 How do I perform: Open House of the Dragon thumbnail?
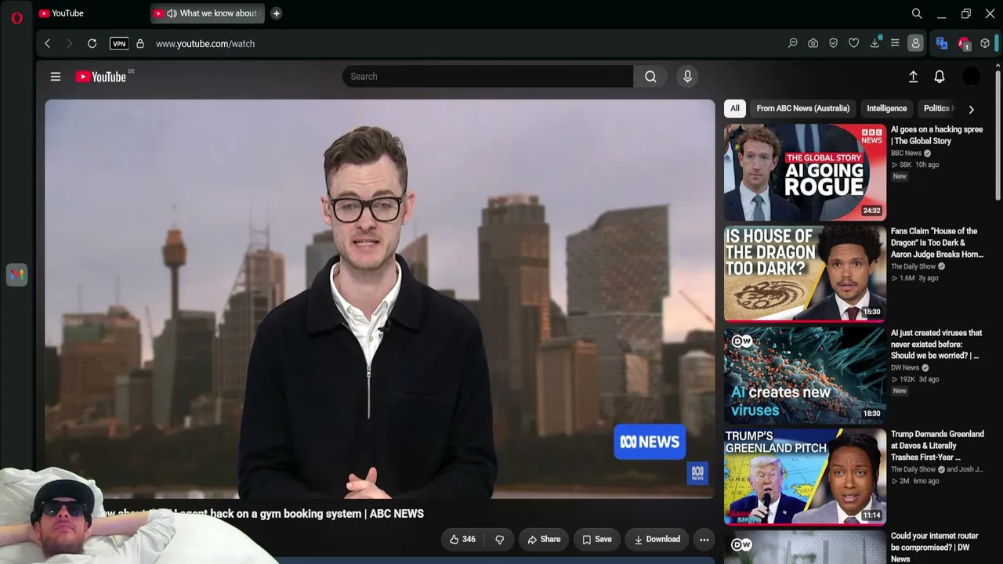[x=805, y=274]
